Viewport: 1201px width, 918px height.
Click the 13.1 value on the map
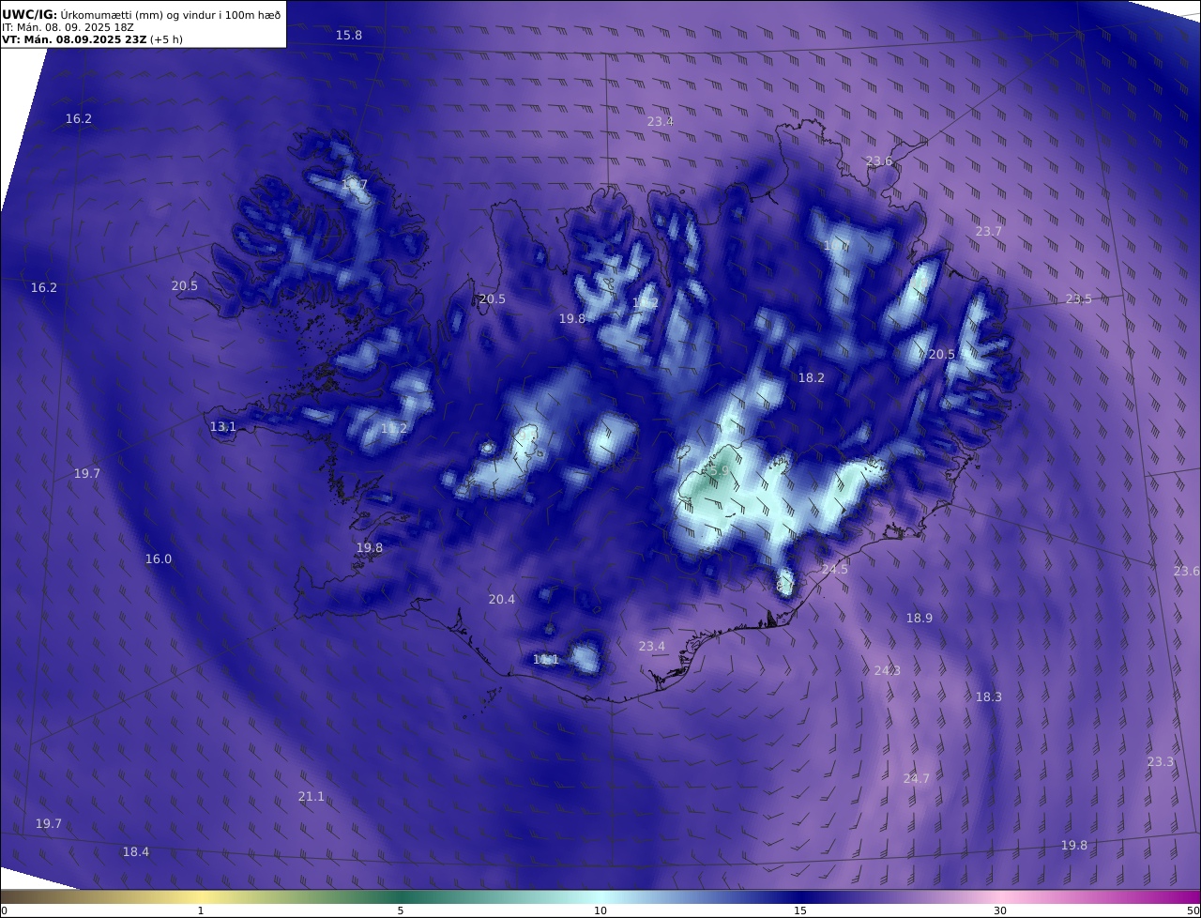[223, 426]
